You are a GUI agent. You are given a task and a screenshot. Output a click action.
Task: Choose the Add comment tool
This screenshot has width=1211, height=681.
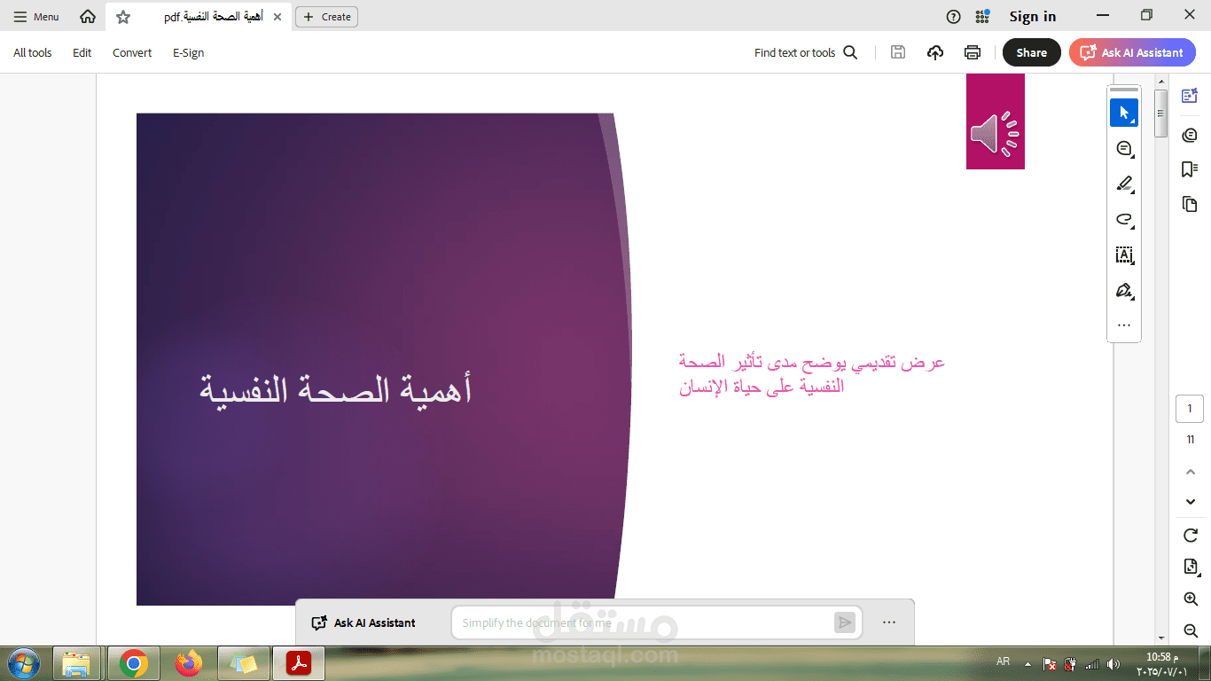point(1124,148)
